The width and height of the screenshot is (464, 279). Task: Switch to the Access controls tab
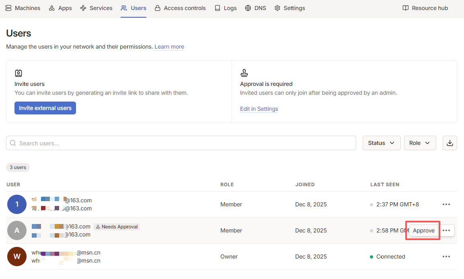tap(180, 8)
